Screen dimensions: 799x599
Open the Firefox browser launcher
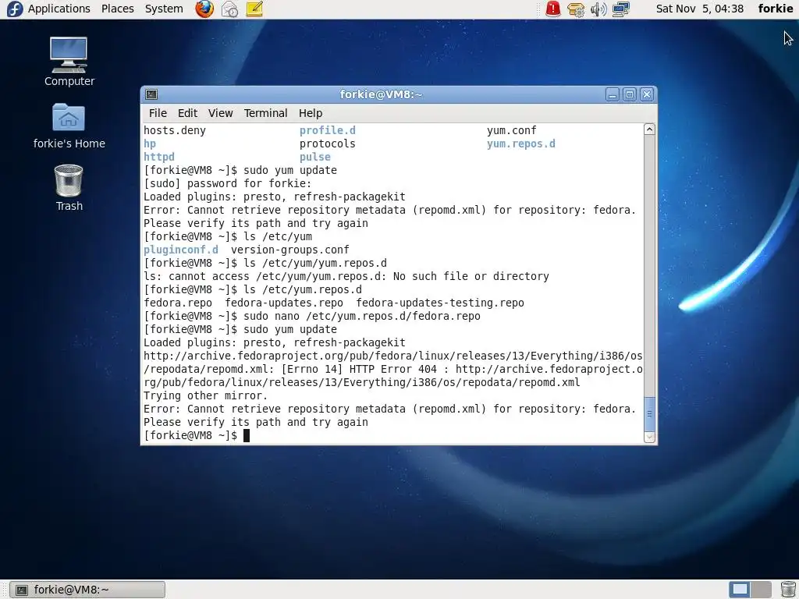coord(204,9)
